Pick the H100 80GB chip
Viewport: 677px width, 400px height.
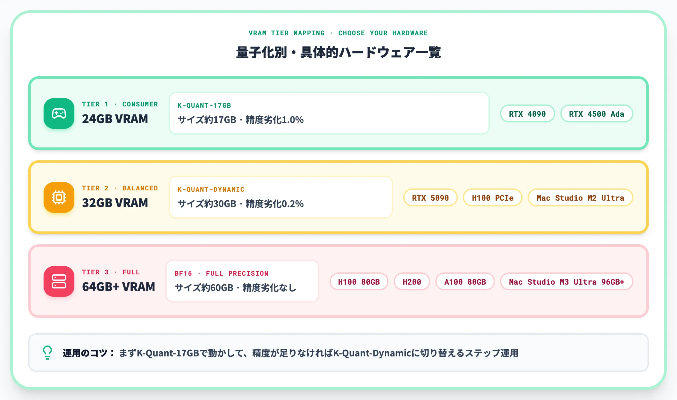click(359, 282)
